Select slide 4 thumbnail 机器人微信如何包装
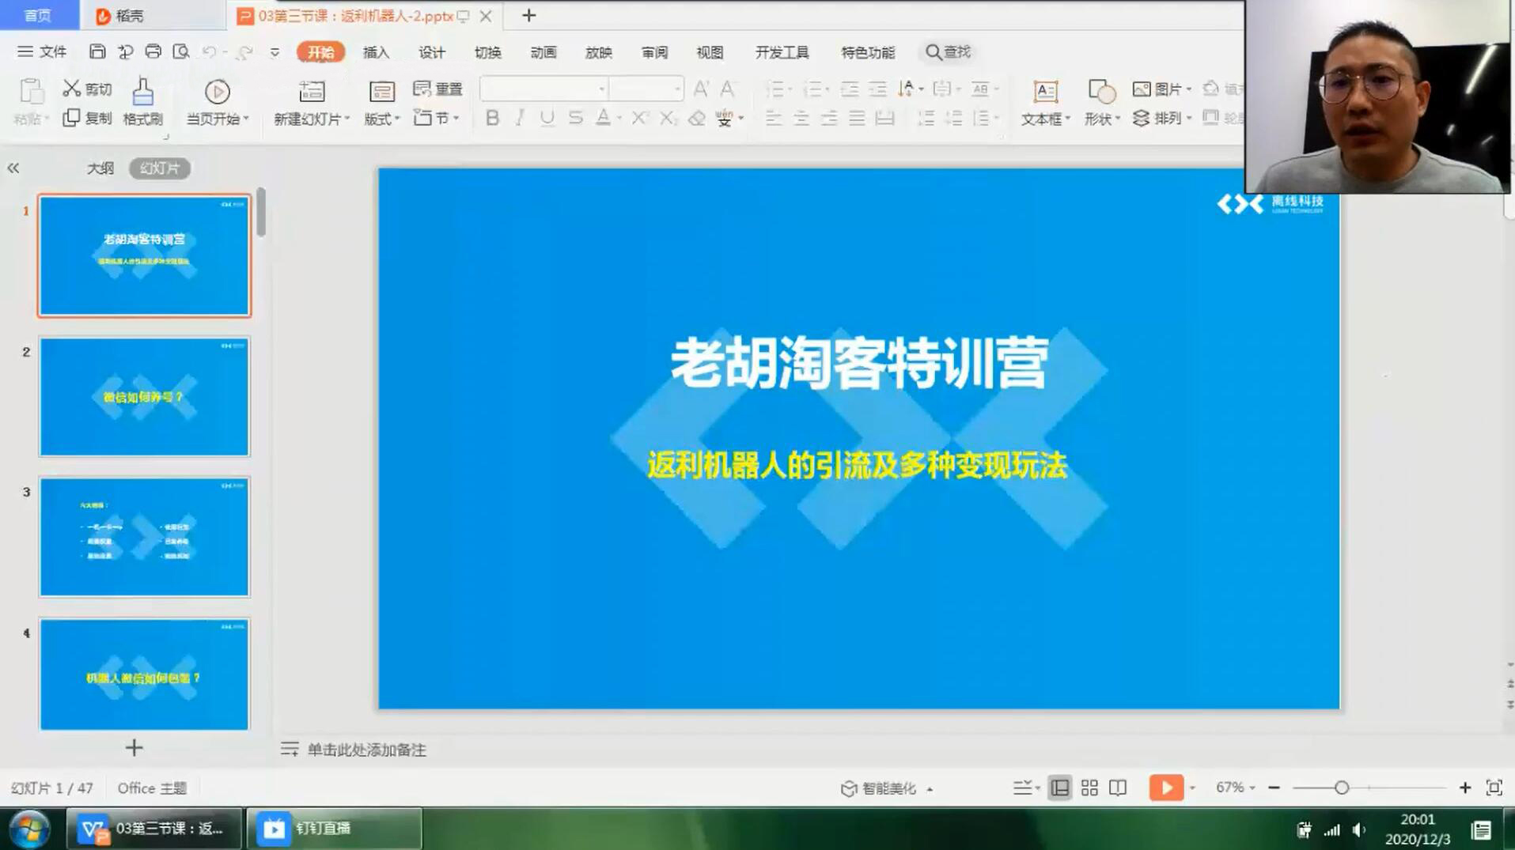The width and height of the screenshot is (1515, 850). 145,674
